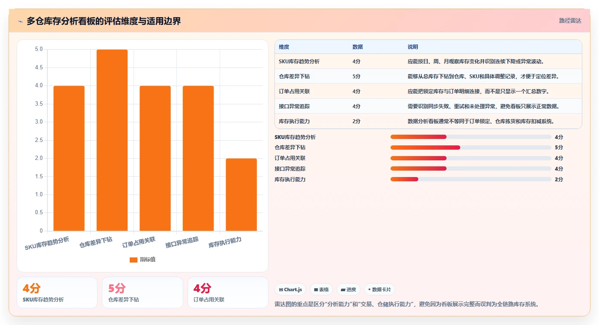Click the dashboard title 多仓库存分析看板的评估维度与适用边界
Screen dimensions: 599x325
[104, 21]
